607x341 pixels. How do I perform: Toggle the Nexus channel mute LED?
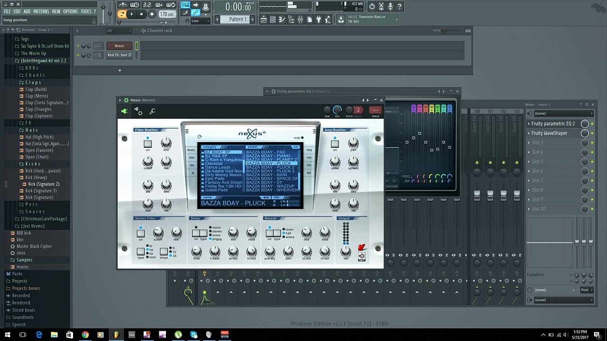coord(78,46)
